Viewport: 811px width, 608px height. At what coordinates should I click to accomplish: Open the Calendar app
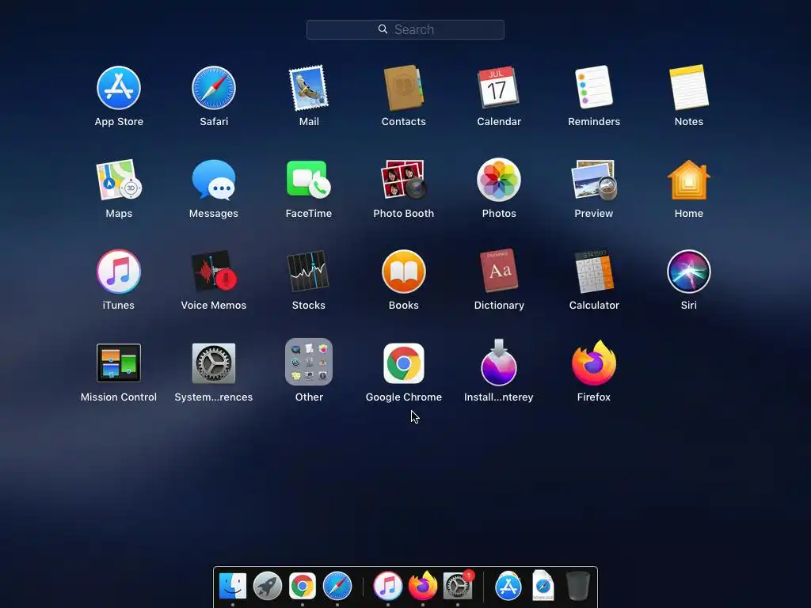(x=499, y=87)
